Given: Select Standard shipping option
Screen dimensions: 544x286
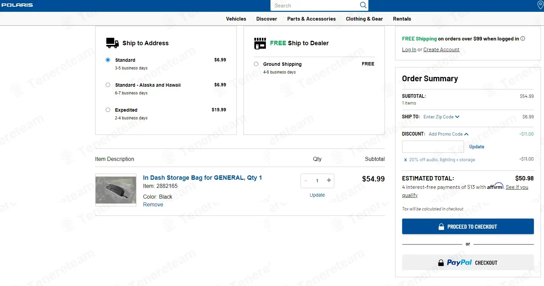Looking at the screenshot, I should pos(108,60).
